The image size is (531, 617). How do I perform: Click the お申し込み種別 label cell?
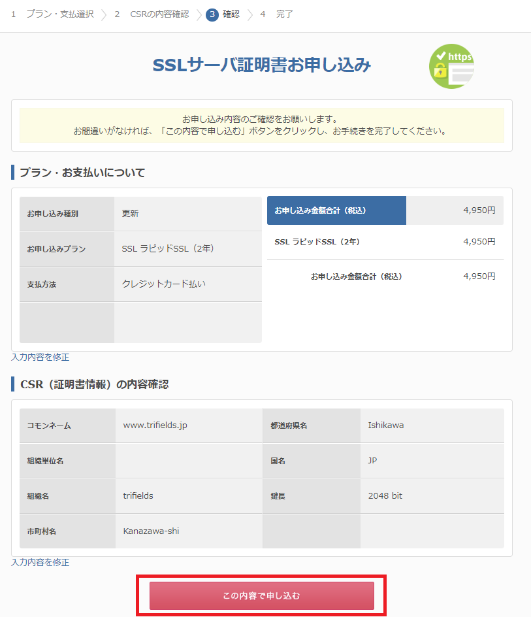(67, 214)
